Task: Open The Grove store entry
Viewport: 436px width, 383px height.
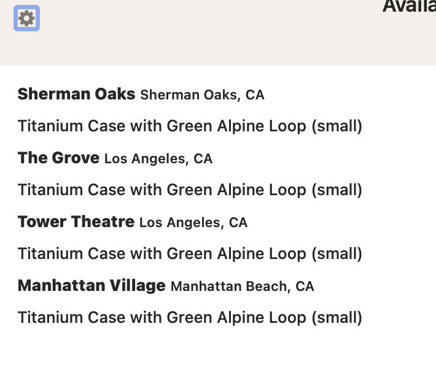Action: [x=58, y=158]
